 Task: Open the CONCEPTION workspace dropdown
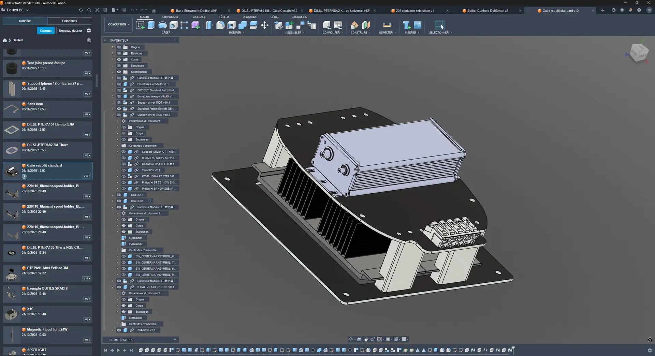point(118,25)
